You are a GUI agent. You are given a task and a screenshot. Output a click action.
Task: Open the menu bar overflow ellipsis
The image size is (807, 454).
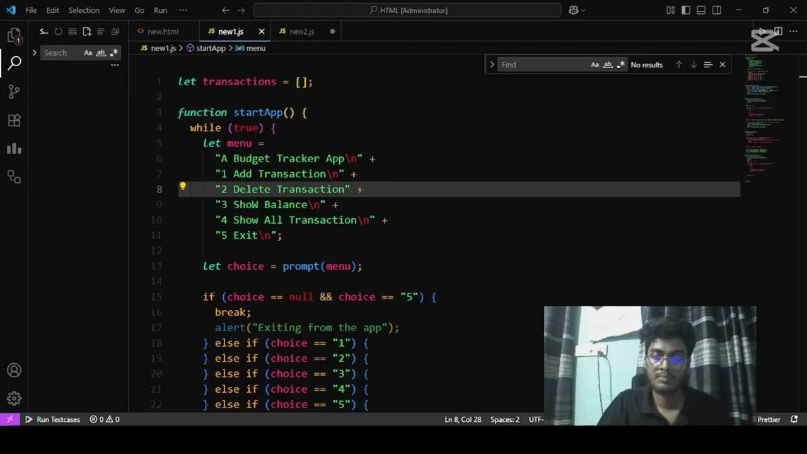point(183,10)
